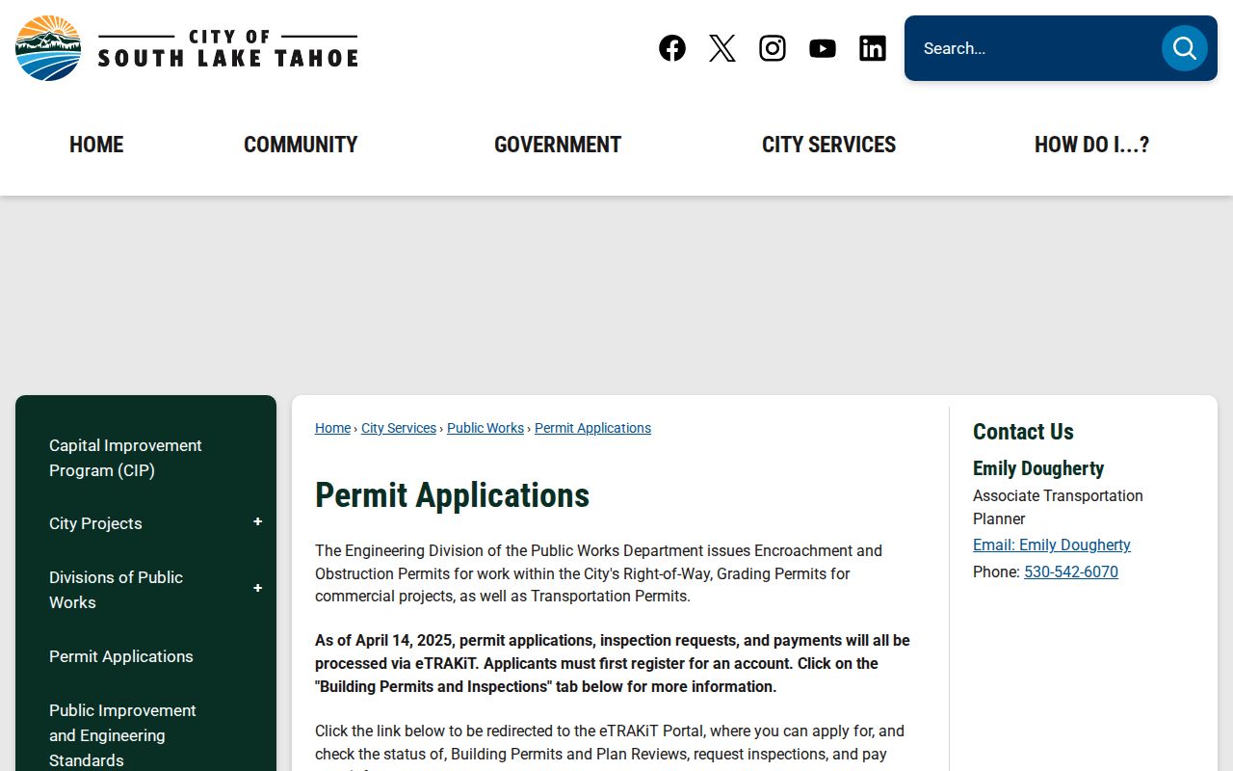Open the Home menu item
1233x771 pixels.
(x=96, y=145)
